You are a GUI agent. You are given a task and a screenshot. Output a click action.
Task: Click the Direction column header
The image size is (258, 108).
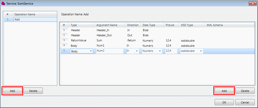click(x=133, y=25)
